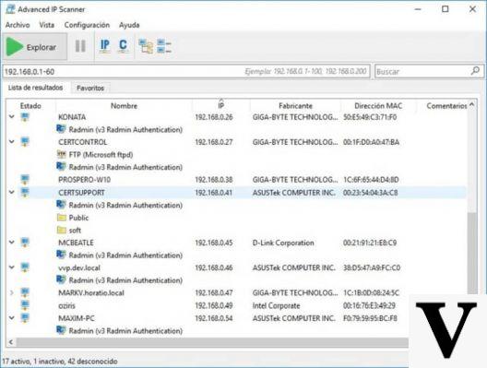Image resolution: width=487 pixels, height=368 pixels.
Task: Click IP address 192.168.0.54
Action: [213, 318]
